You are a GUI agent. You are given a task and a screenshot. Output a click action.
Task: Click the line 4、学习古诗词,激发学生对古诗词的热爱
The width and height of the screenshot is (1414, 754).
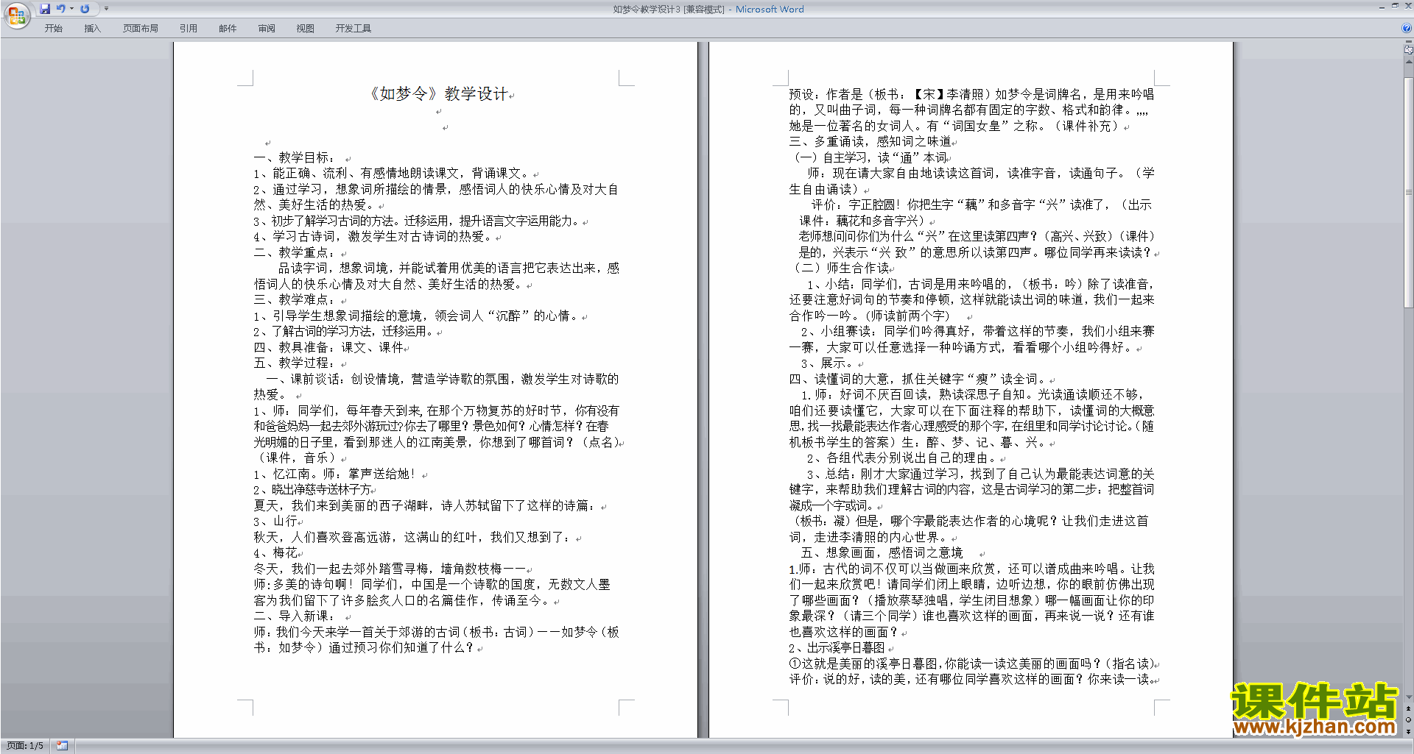(x=373, y=236)
